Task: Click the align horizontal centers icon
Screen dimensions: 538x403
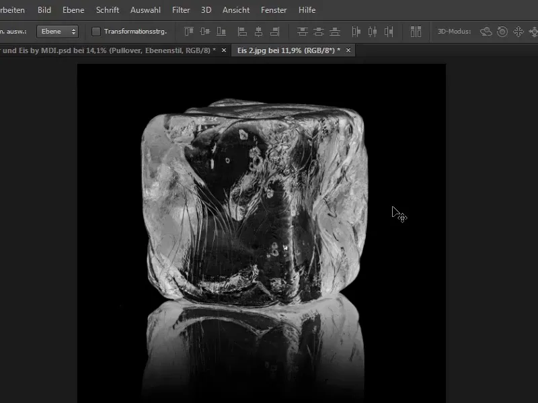Action: (258, 32)
